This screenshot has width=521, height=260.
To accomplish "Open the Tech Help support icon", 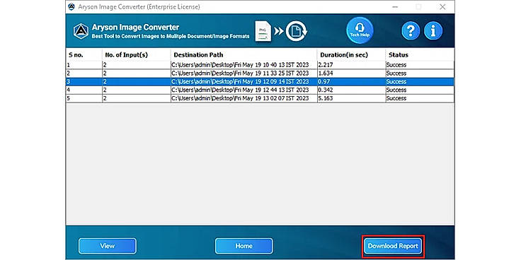I will point(360,30).
